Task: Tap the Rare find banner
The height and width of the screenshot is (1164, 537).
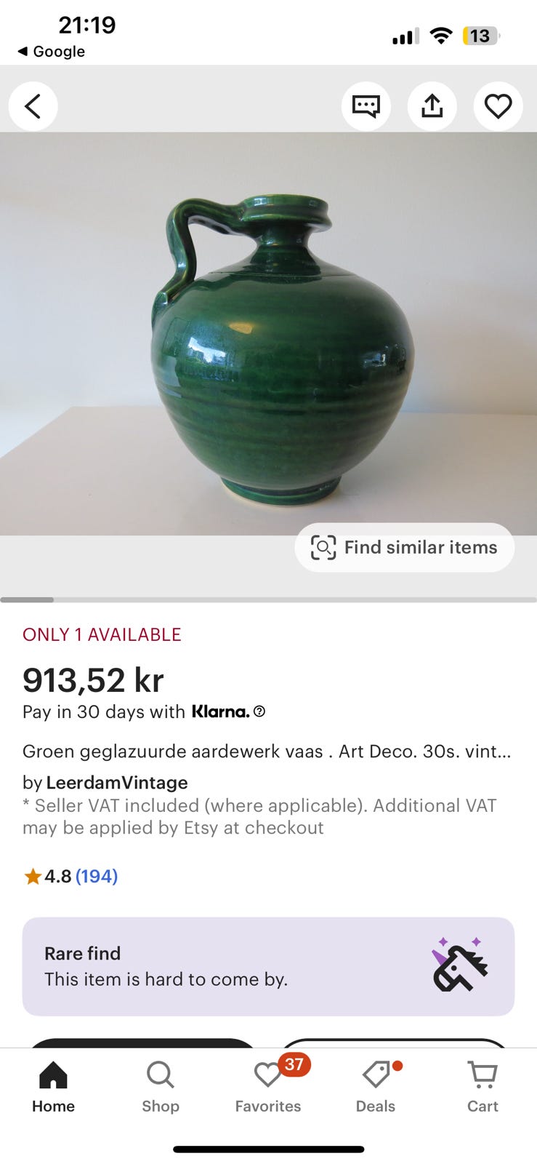Action: [268, 966]
